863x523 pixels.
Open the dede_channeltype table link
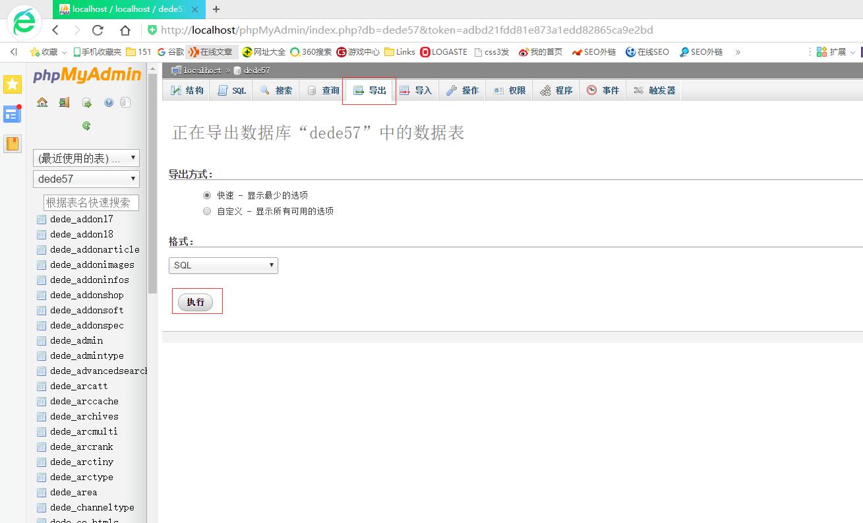coord(92,507)
